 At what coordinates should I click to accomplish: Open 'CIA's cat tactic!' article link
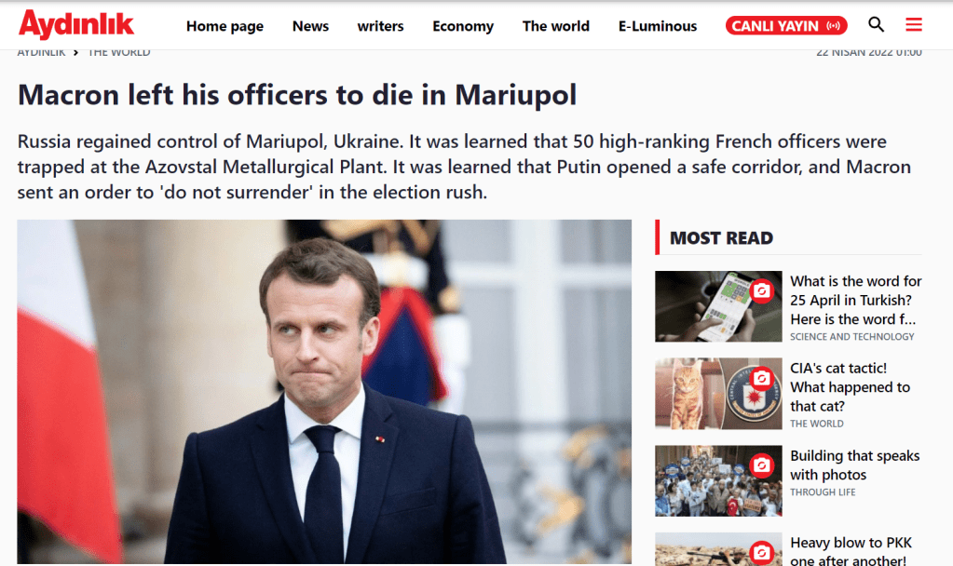tap(850, 387)
